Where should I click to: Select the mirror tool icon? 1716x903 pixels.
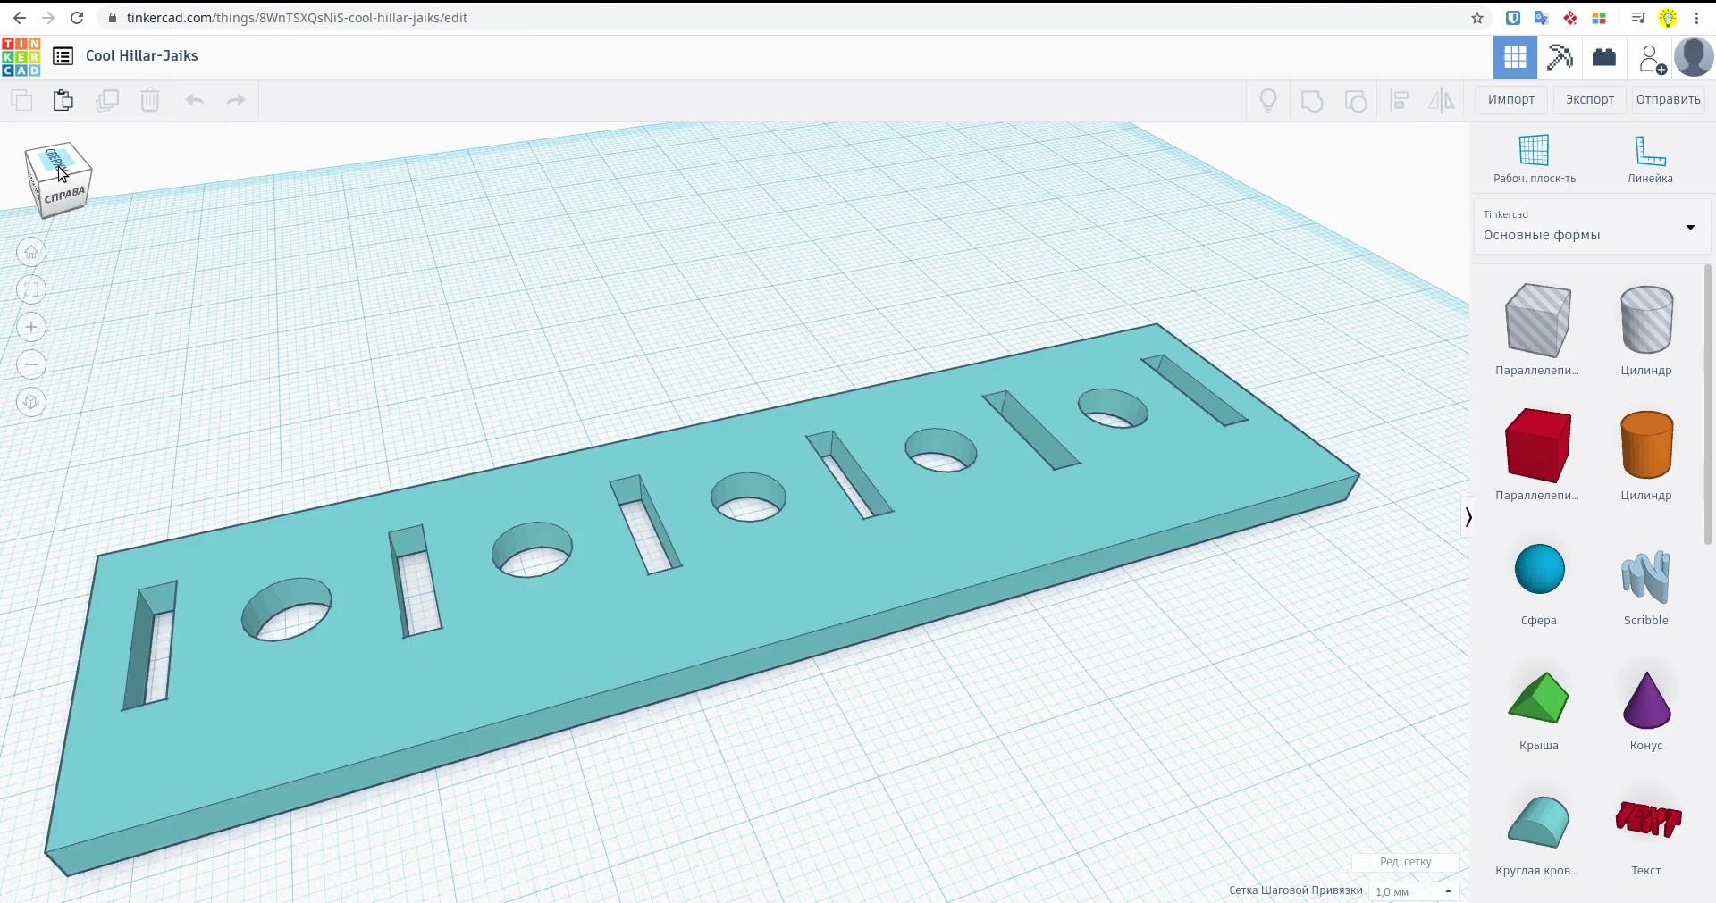(x=1442, y=101)
